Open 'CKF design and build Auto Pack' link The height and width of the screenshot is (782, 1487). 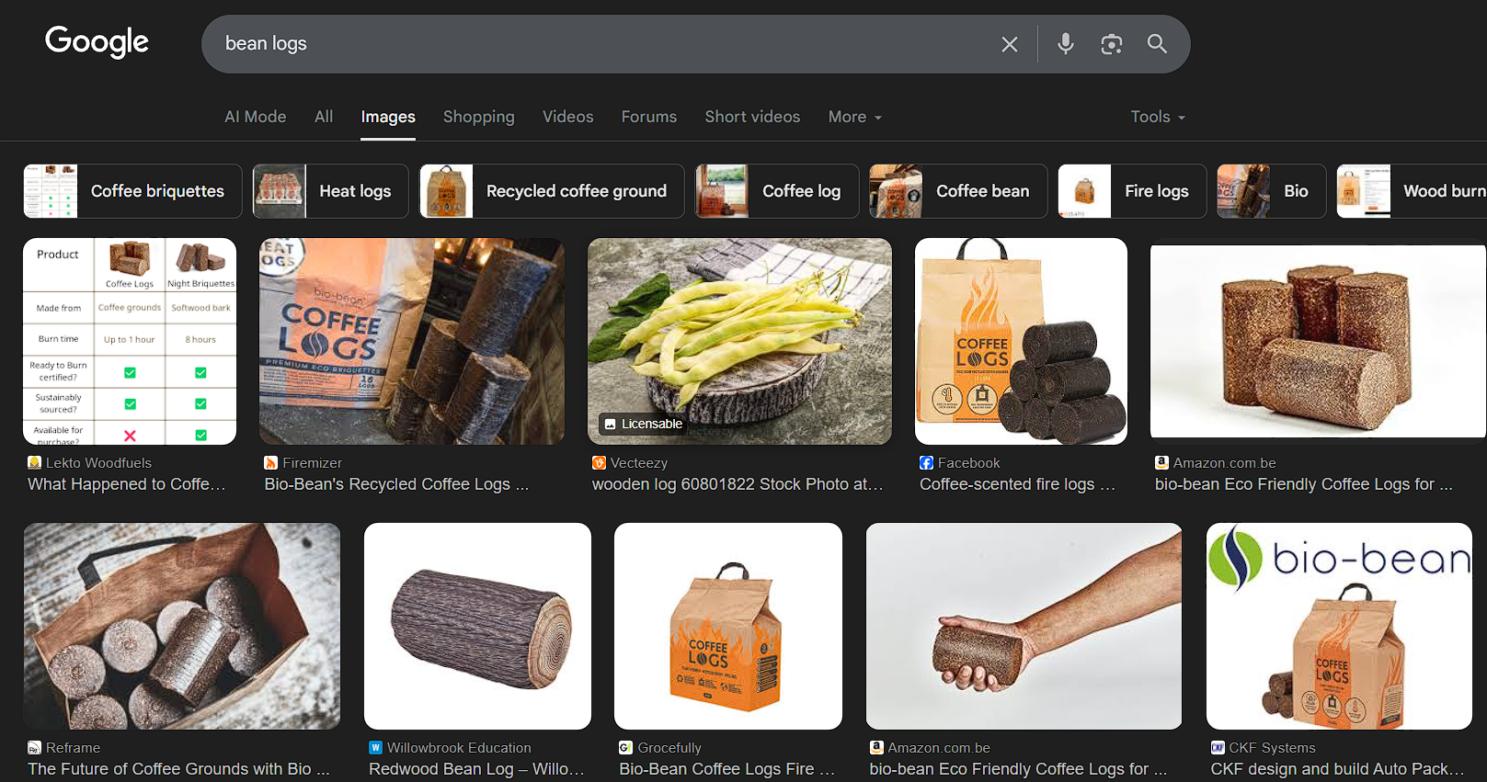pyautogui.click(x=1337, y=769)
